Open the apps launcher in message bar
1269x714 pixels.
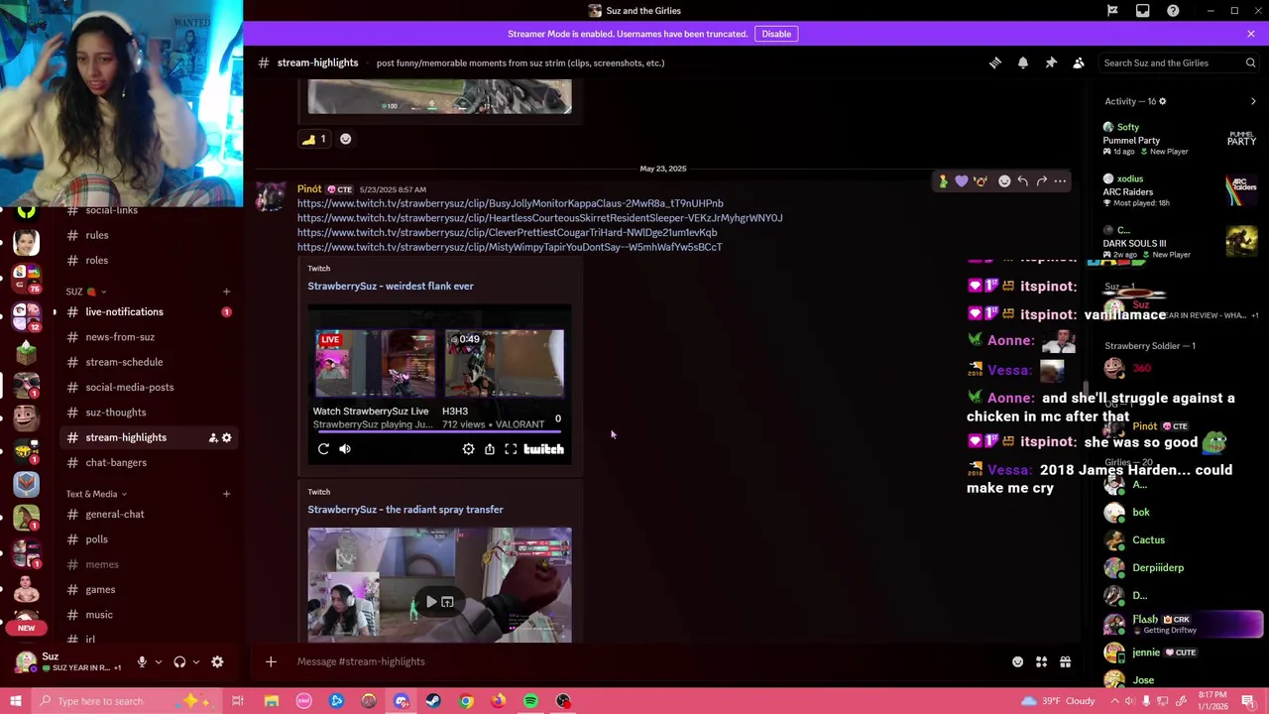click(1041, 661)
